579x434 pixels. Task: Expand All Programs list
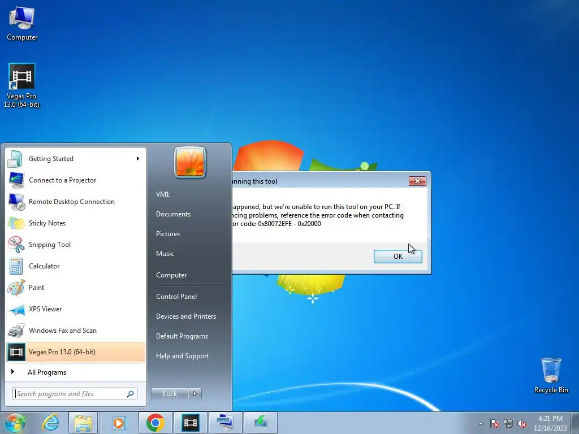coord(76,372)
